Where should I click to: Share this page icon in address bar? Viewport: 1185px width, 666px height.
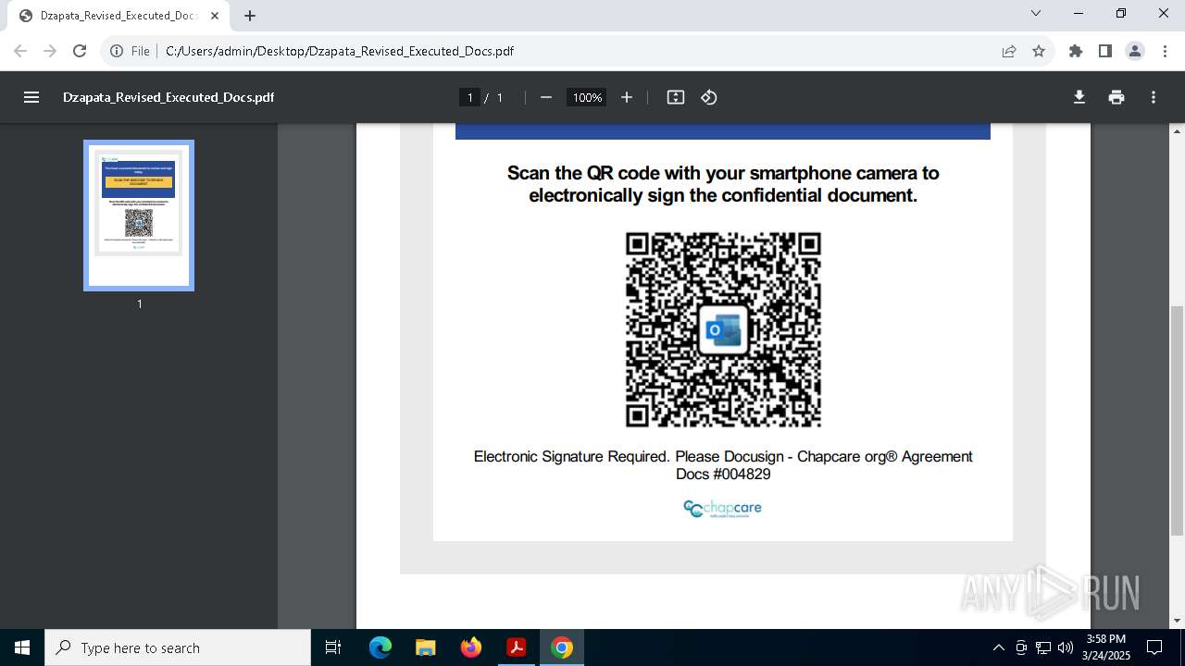[1009, 51]
